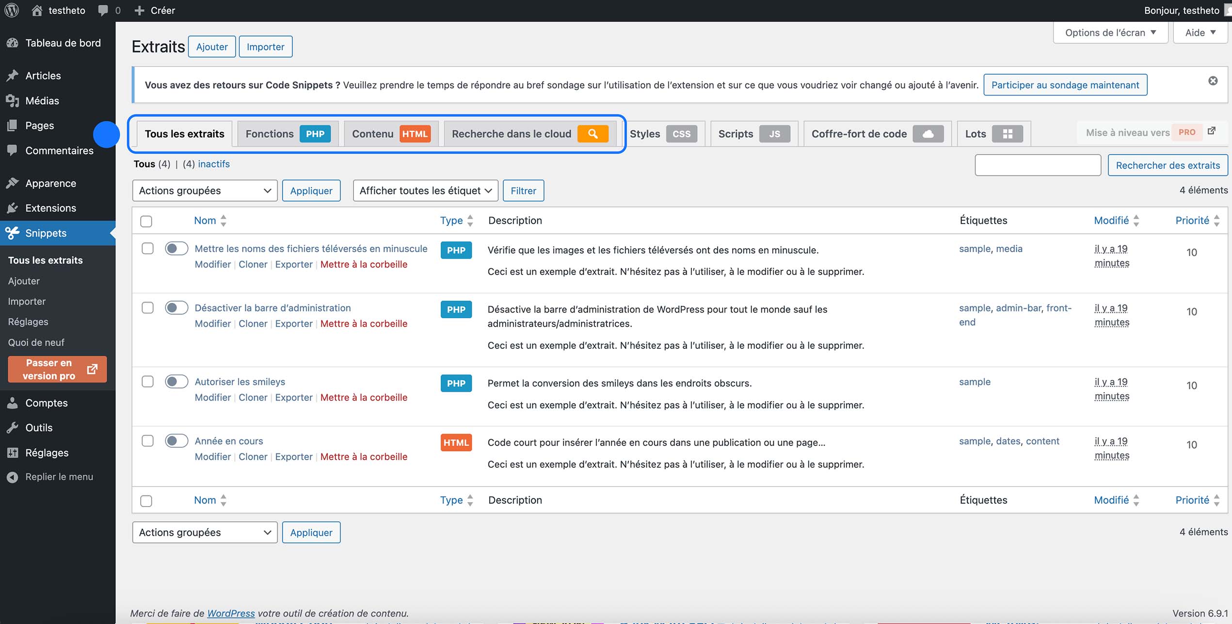Click the Extensions plug icon in sidebar
This screenshot has width=1232, height=624.
(12, 208)
